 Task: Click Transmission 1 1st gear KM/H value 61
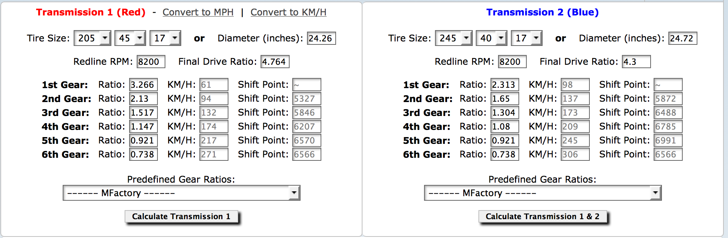(x=214, y=85)
